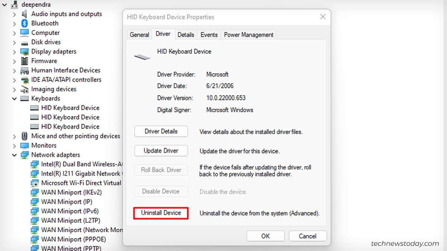447x251 pixels.
Task: Click the Update Driver button
Action: click(x=161, y=151)
